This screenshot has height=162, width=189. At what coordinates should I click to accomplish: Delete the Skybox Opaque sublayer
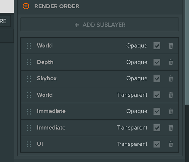(x=171, y=78)
